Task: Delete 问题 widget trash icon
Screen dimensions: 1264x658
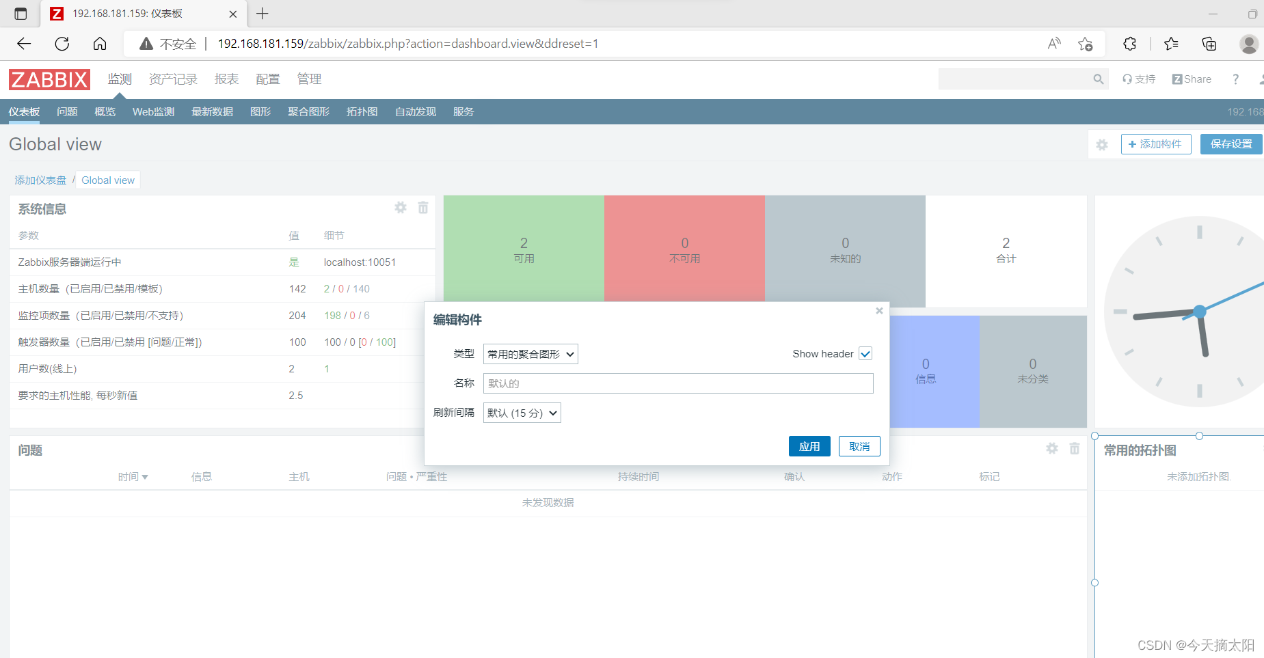Action: click(x=1075, y=448)
